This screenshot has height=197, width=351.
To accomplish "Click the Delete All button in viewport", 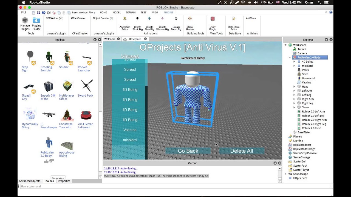I will coord(242,151).
